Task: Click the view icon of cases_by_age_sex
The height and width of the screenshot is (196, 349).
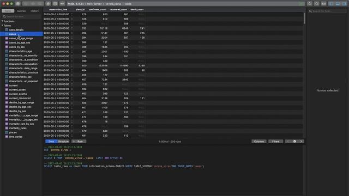Action: tap(7, 42)
